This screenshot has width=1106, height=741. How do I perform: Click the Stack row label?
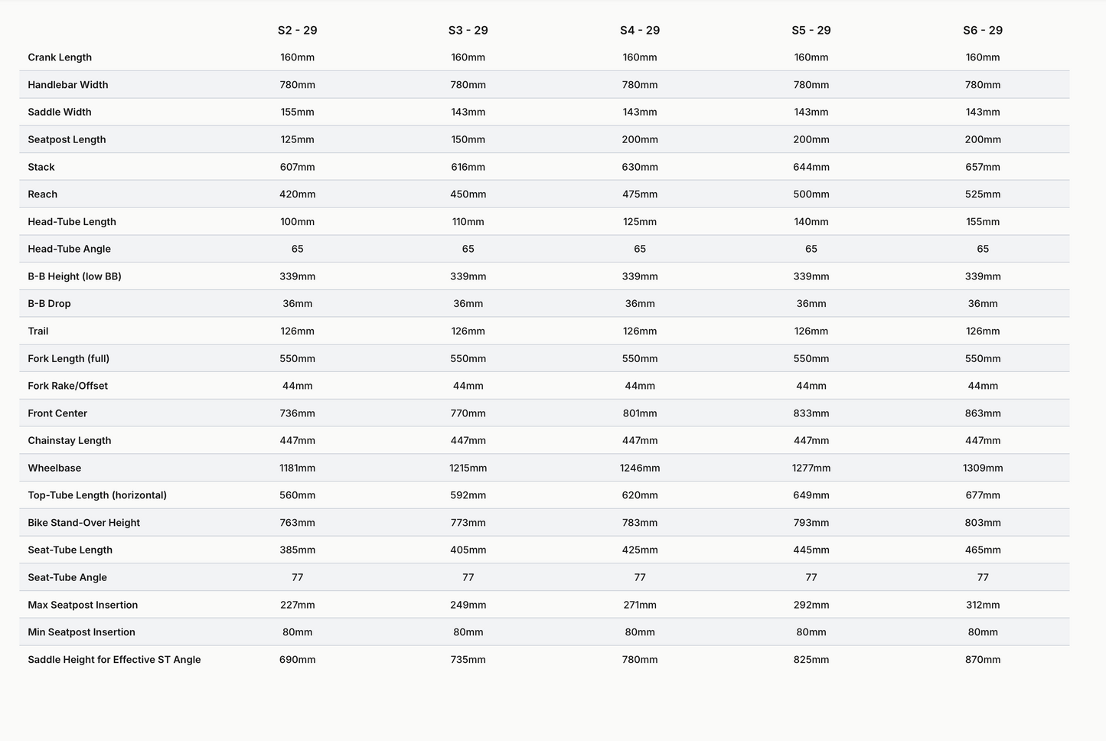click(x=41, y=167)
